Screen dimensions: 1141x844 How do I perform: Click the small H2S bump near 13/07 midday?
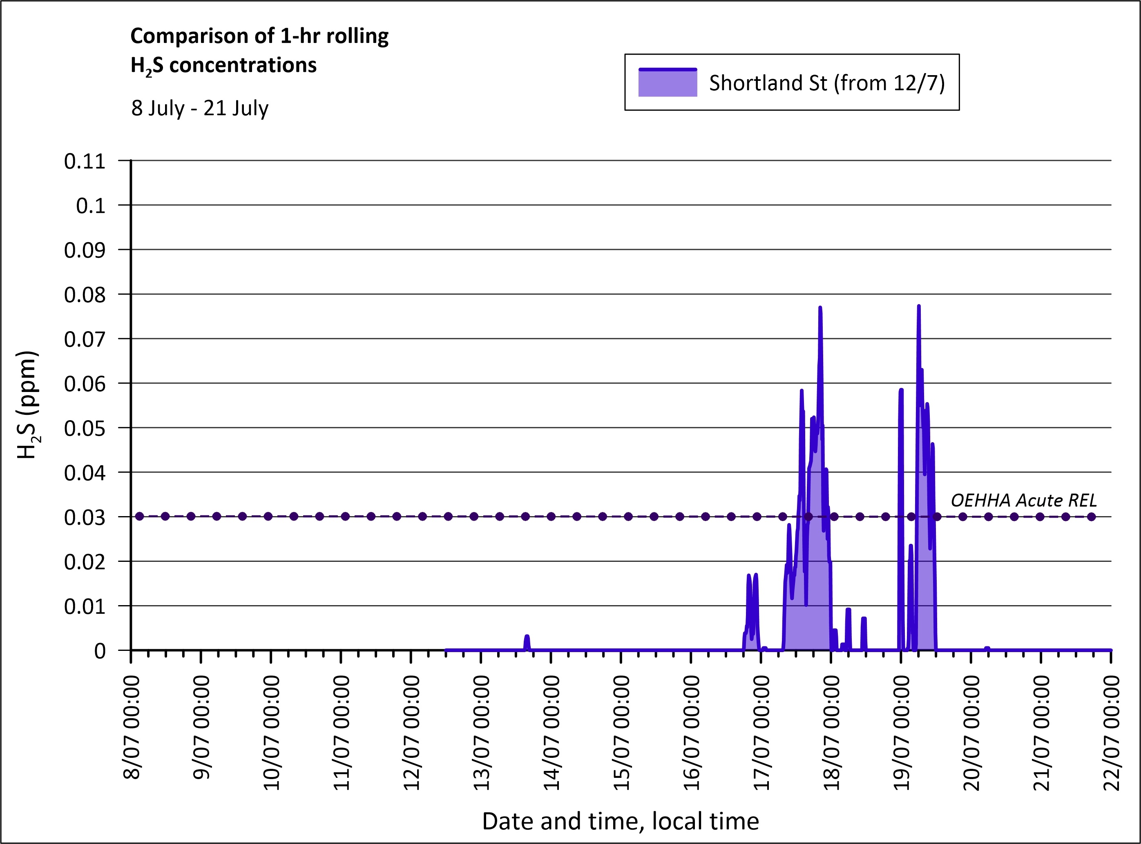[527, 640]
